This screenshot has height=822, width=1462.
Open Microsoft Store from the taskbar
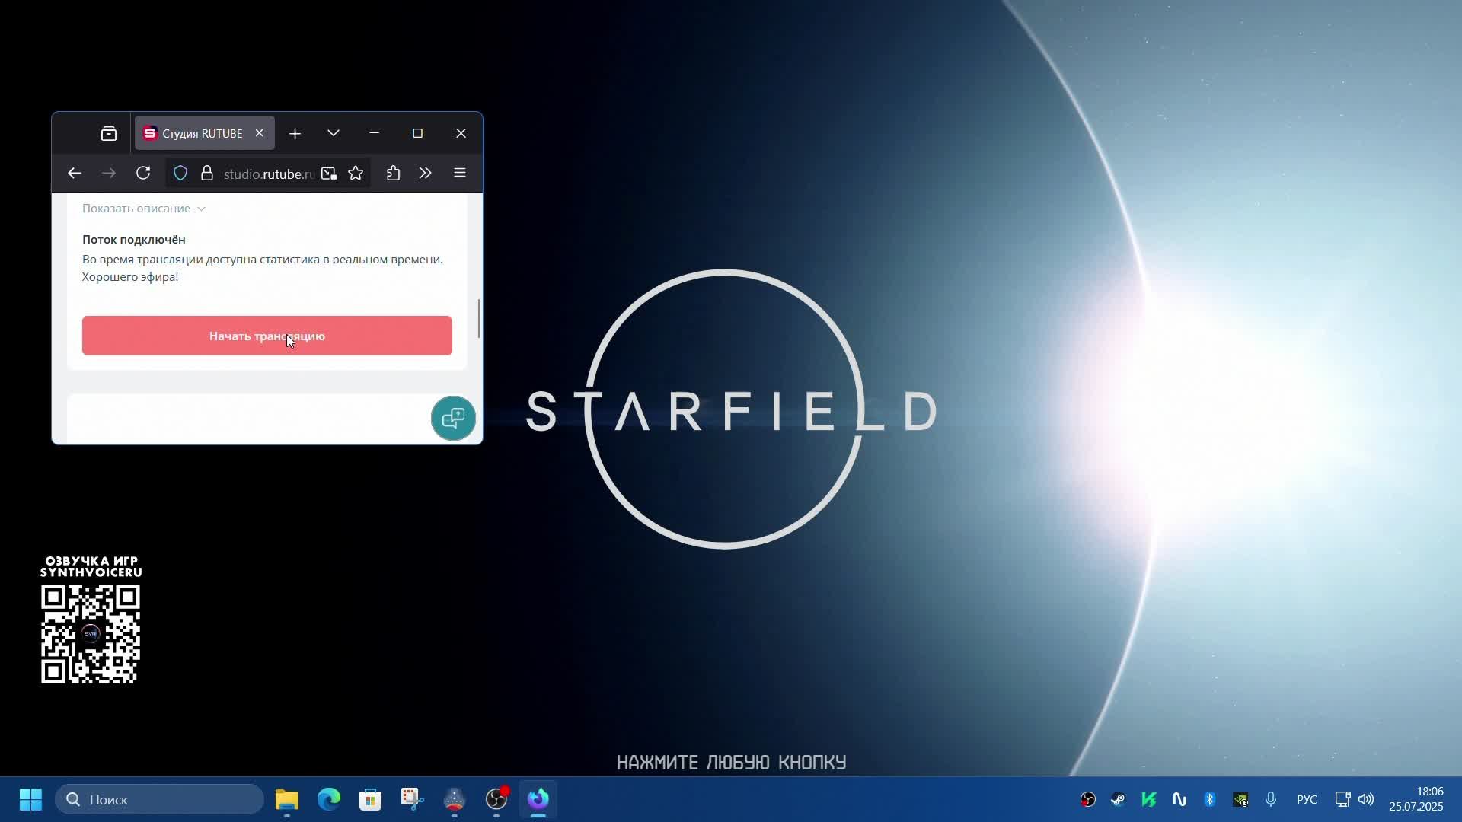(371, 799)
